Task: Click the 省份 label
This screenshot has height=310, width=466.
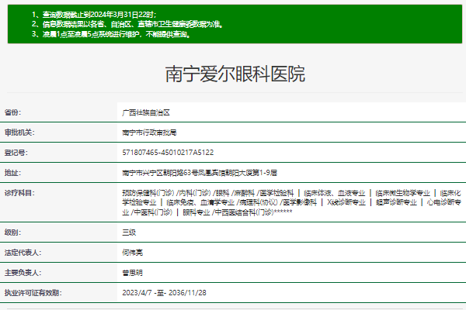Action: 12,112
